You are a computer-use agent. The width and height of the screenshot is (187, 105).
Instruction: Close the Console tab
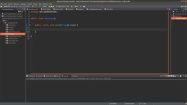tap(70, 76)
